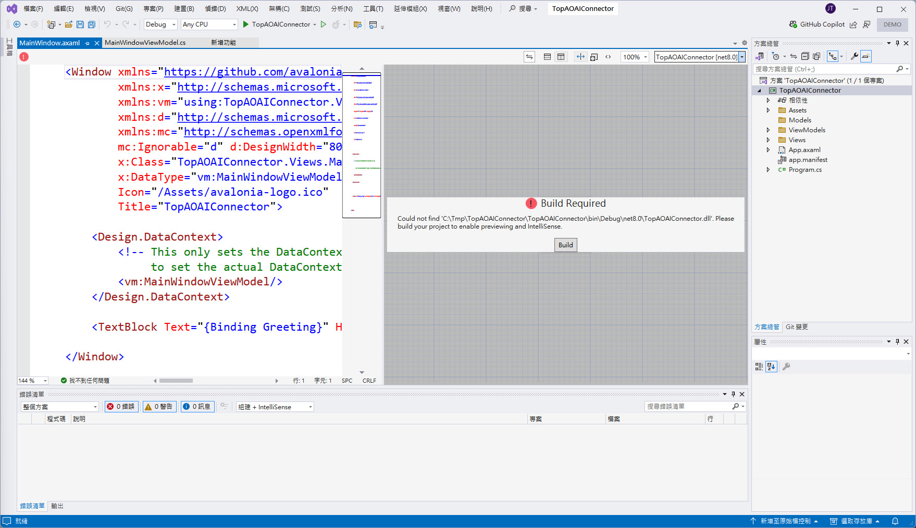This screenshot has height=528, width=916.
Task: Click the Build button in previewer
Action: tap(566, 245)
